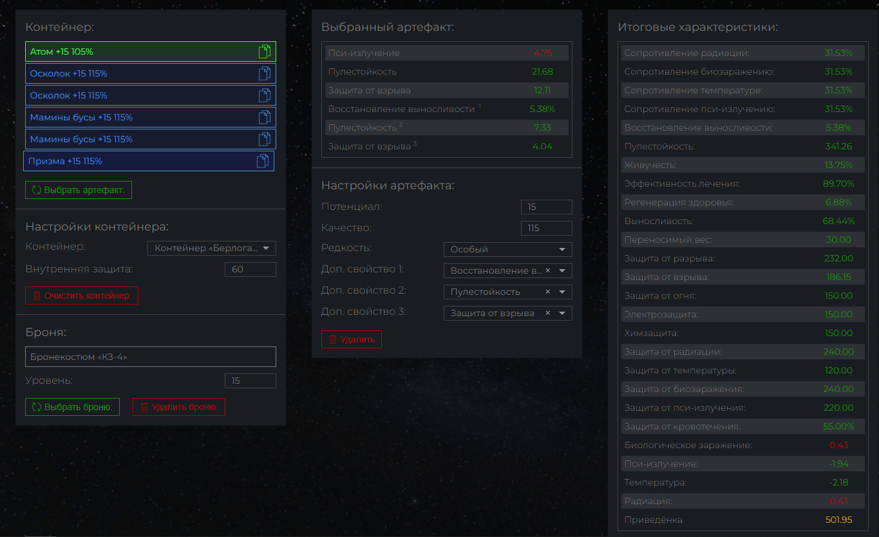Click the Очистить контейнер button
This screenshot has width=879, height=537.
(x=82, y=296)
